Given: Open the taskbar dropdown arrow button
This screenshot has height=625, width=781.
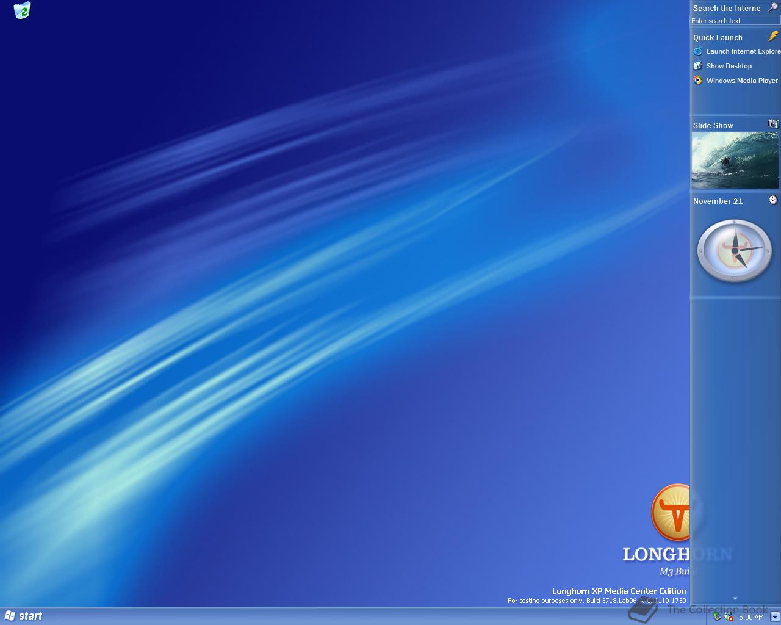Looking at the screenshot, I should click(775, 616).
